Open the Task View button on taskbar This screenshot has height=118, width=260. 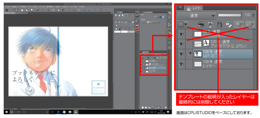coord(53,112)
